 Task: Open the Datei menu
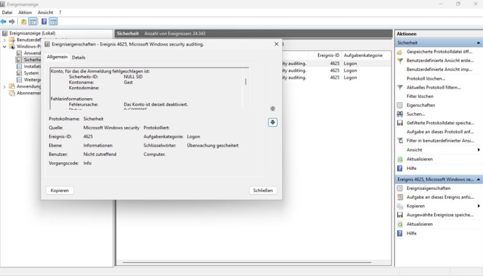click(7, 13)
